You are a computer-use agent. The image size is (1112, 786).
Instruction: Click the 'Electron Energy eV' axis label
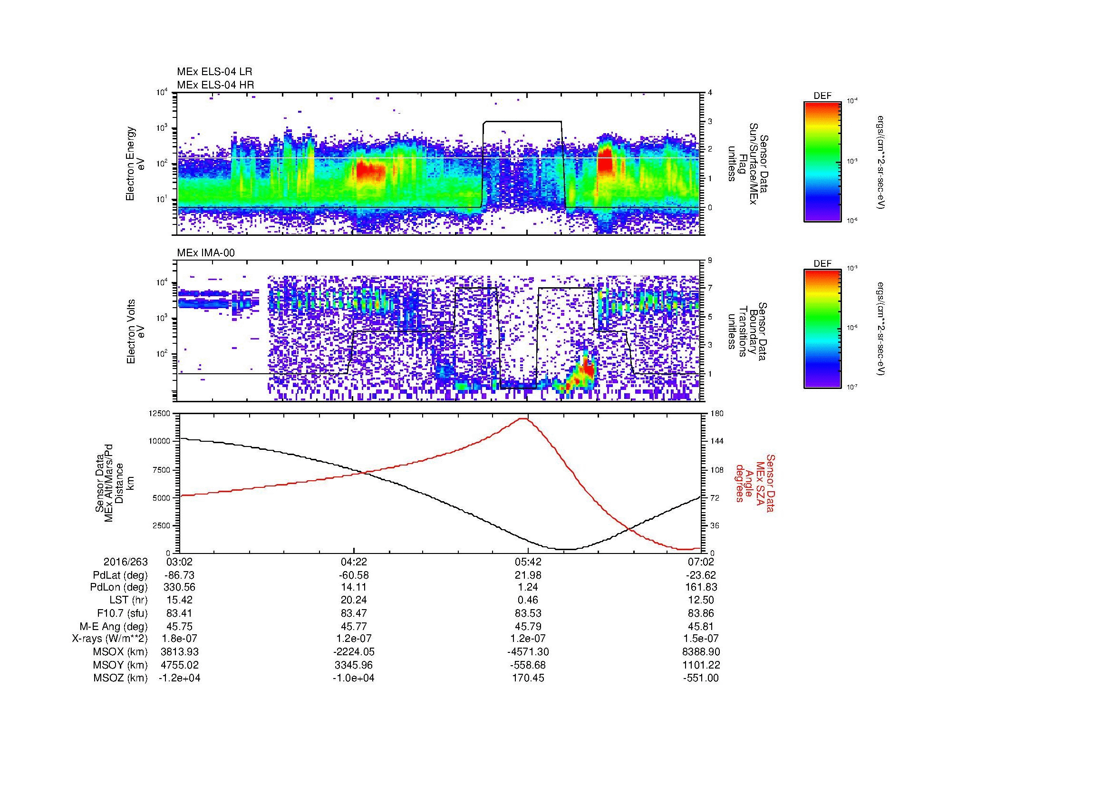click(135, 164)
